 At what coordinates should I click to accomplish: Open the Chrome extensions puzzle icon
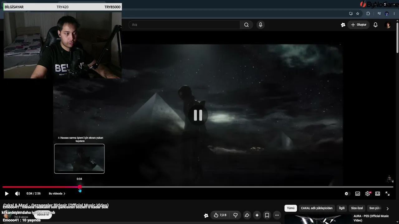click(368, 14)
